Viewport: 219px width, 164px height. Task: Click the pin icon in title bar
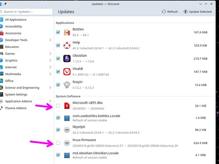click(5, 4)
